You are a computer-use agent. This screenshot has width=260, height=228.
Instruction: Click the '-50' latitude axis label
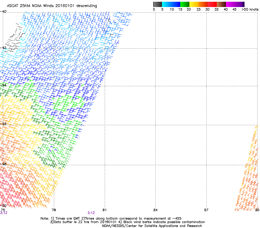pos(3,206)
